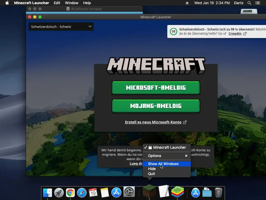The width and height of the screenshot is (266, 200).
Task: Click the Minecraft grass block dock icon
Action: [x=149, y=191]
